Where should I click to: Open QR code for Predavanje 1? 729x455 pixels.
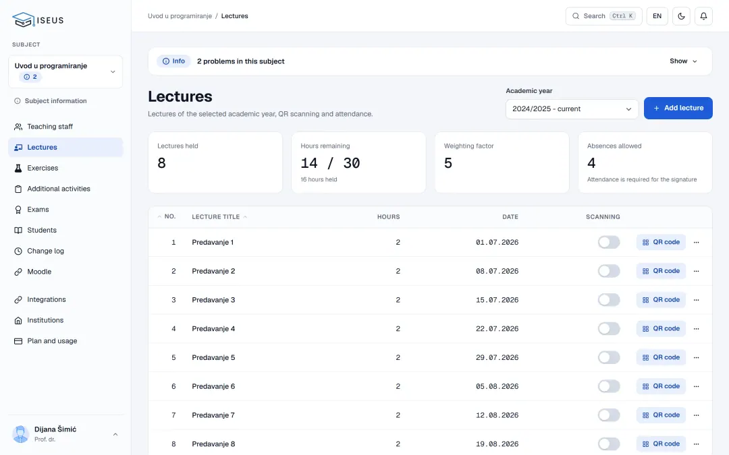661,243
